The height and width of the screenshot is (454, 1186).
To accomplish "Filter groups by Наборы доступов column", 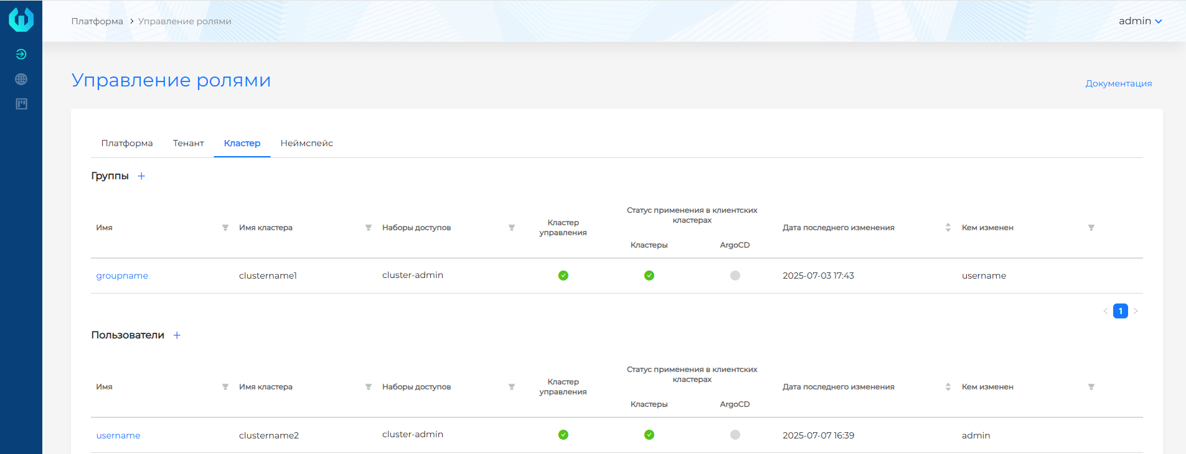I will pyautogui.click(x=512, y=228).
